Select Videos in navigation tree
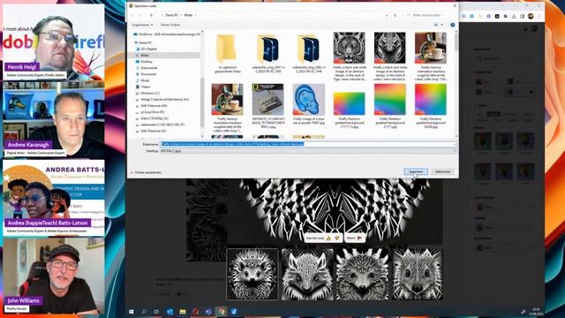Screen dimensions: 565x318 [143, 87]
